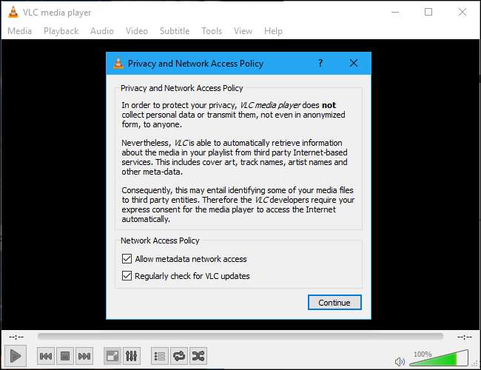Open the Tools menu
Screen dimensions: 481x370
tap(212, 31)
